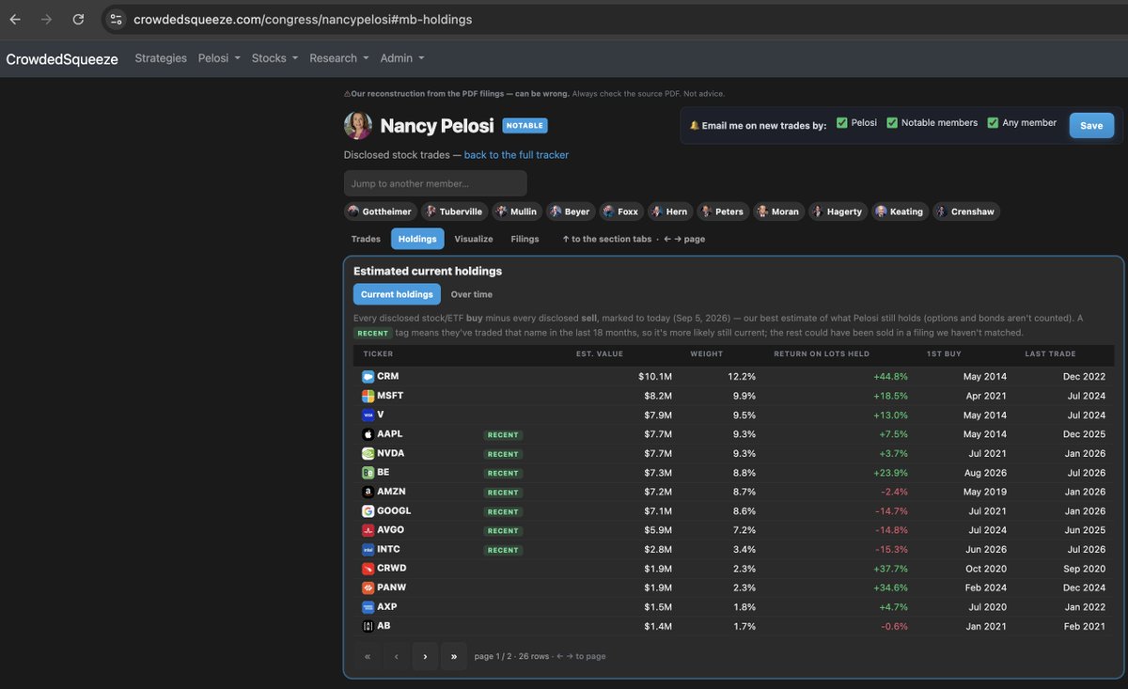The width and height of the screenshot is (1128, 689).
Task: Toggle the Any member checkbox
Action: [993, 123]
